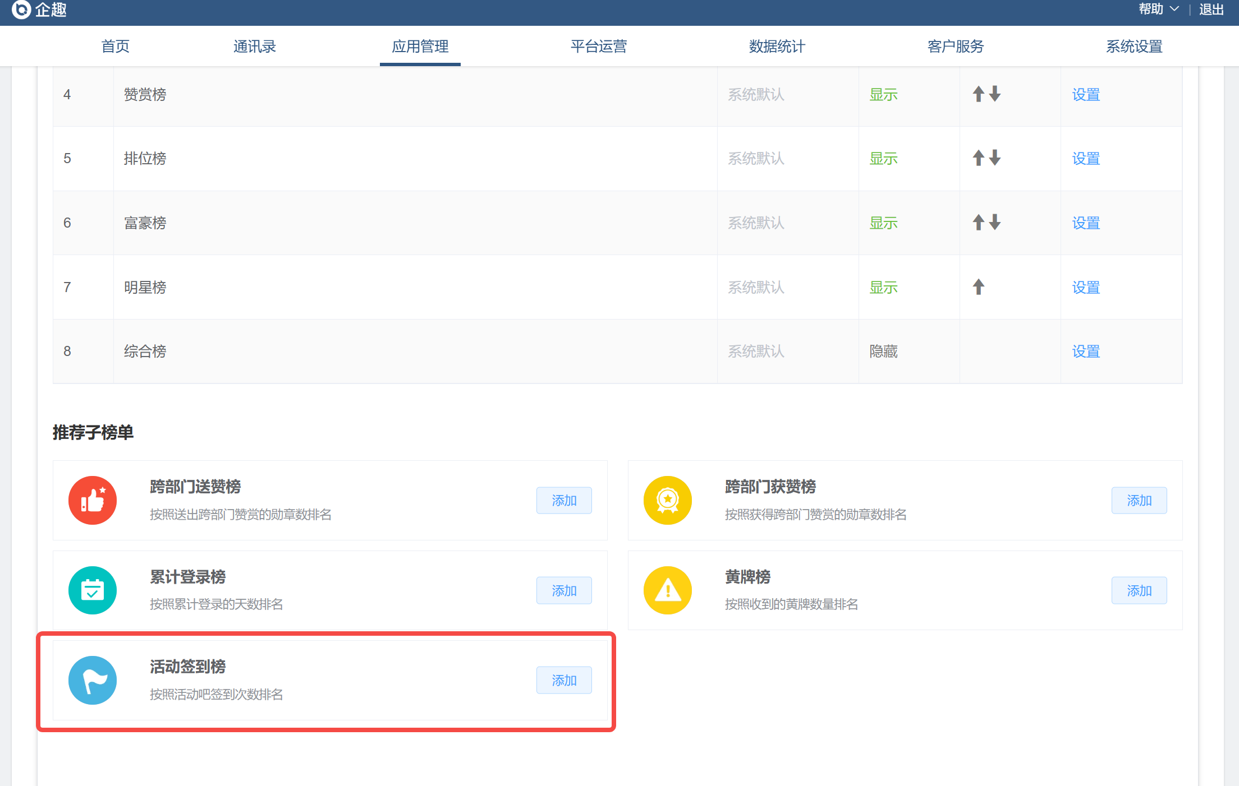1239x786 pixels.
Task: Click the yellow medal 跨部门获赞榜 icon
Action: pyautogui.click(x=667, y=500)
